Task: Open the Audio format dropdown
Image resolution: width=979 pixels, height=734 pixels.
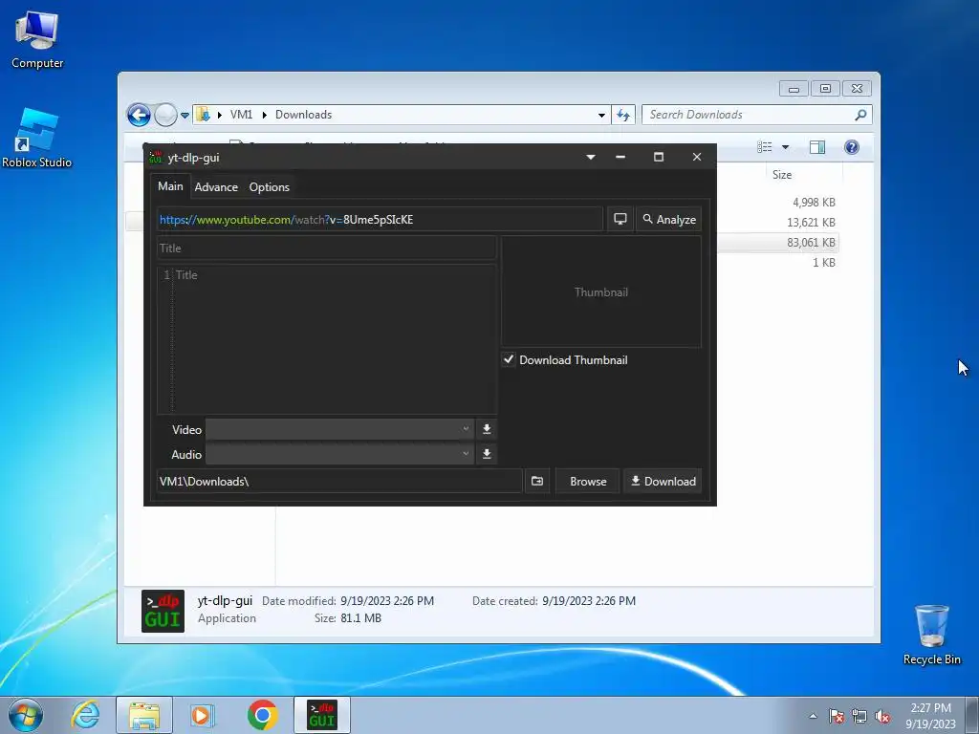Action: (339, 454)
